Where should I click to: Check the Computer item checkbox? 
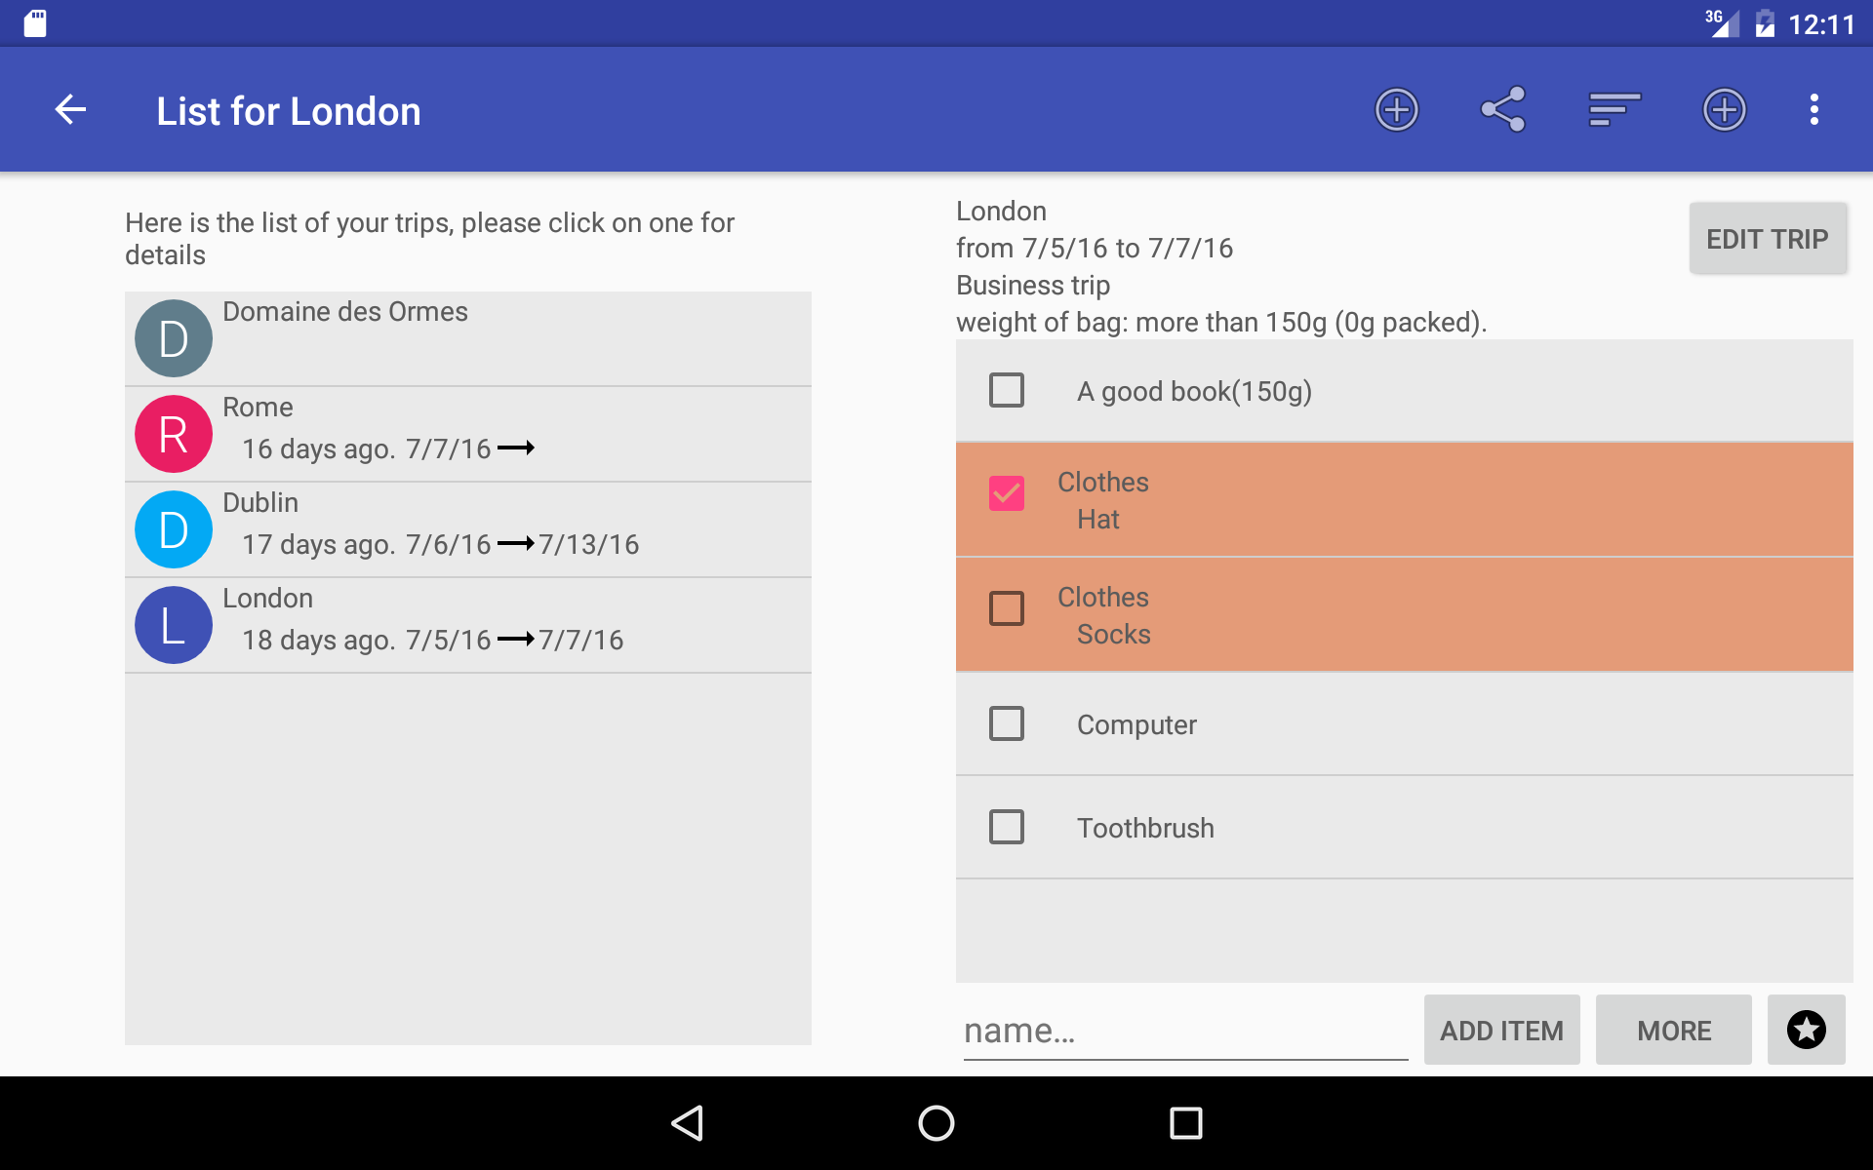(x=1007, y=723)
